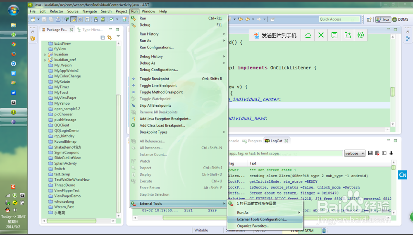Toggle LogCat saved filters view icon
Screen dimensions: 413x235
coord(384,153)
